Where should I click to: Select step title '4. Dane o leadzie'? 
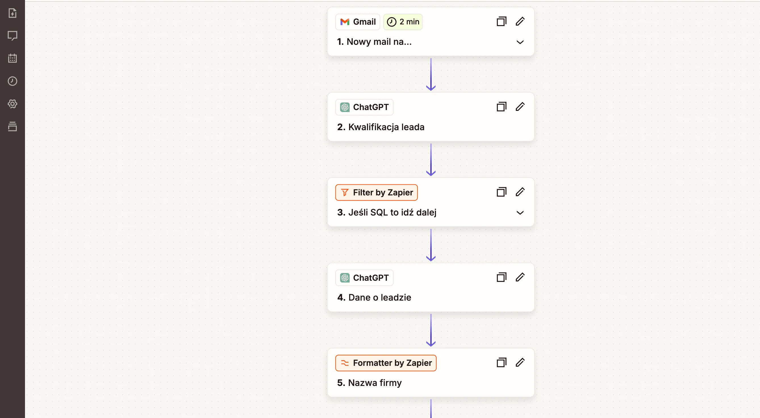(x=374, y=297)
